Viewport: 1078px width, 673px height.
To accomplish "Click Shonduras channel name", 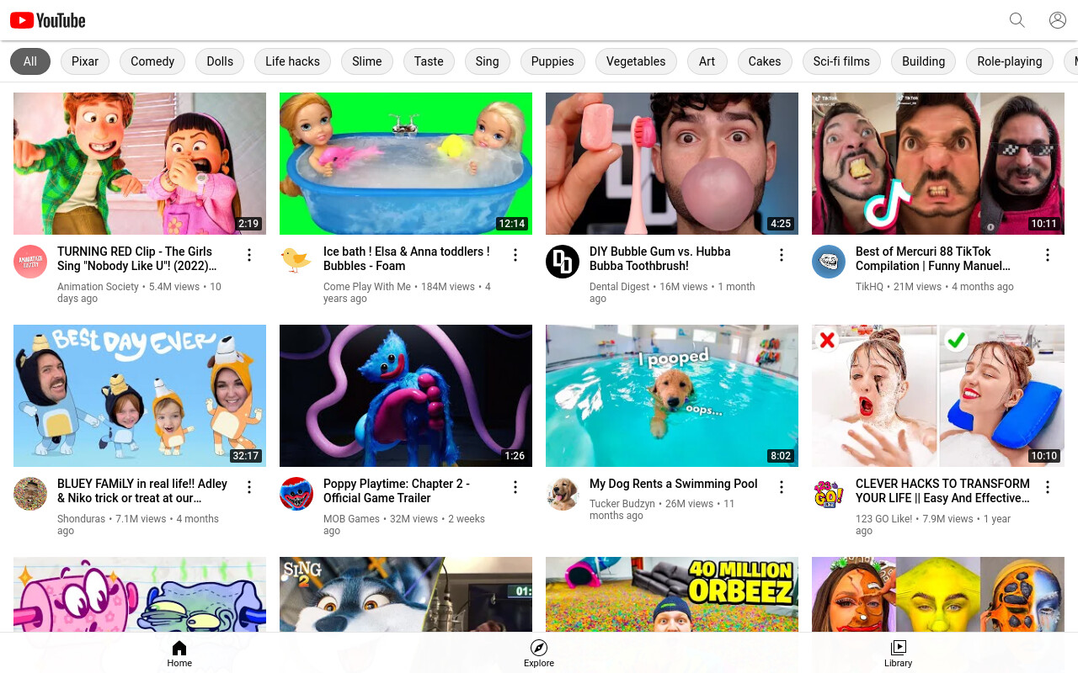I will coord(81,519).
